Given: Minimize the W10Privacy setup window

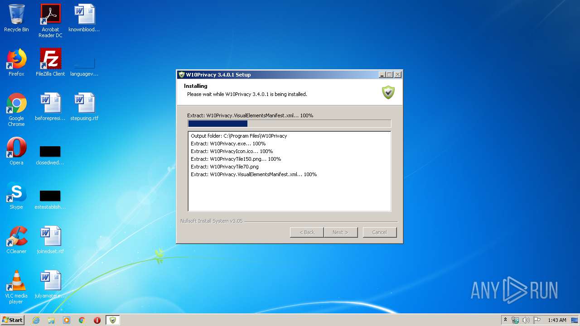Looking at the screenshot, I should 382,75.
